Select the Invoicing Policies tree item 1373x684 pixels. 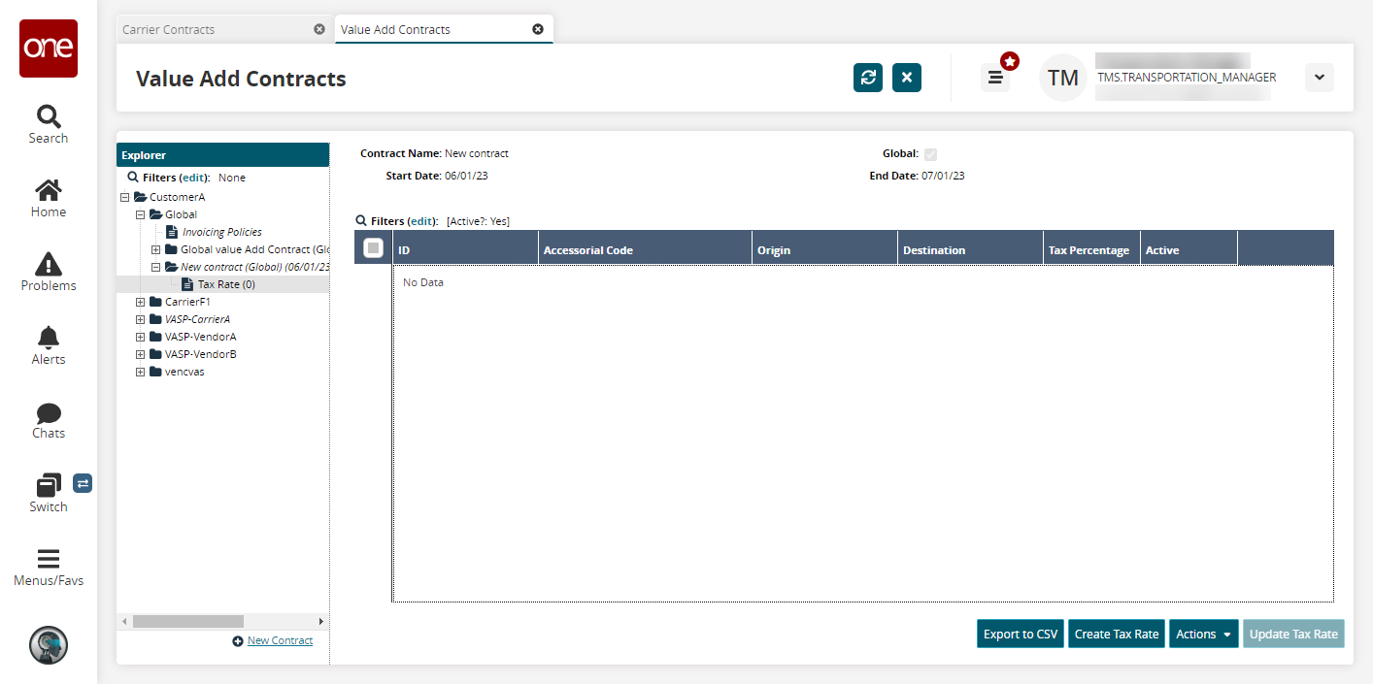222,232
